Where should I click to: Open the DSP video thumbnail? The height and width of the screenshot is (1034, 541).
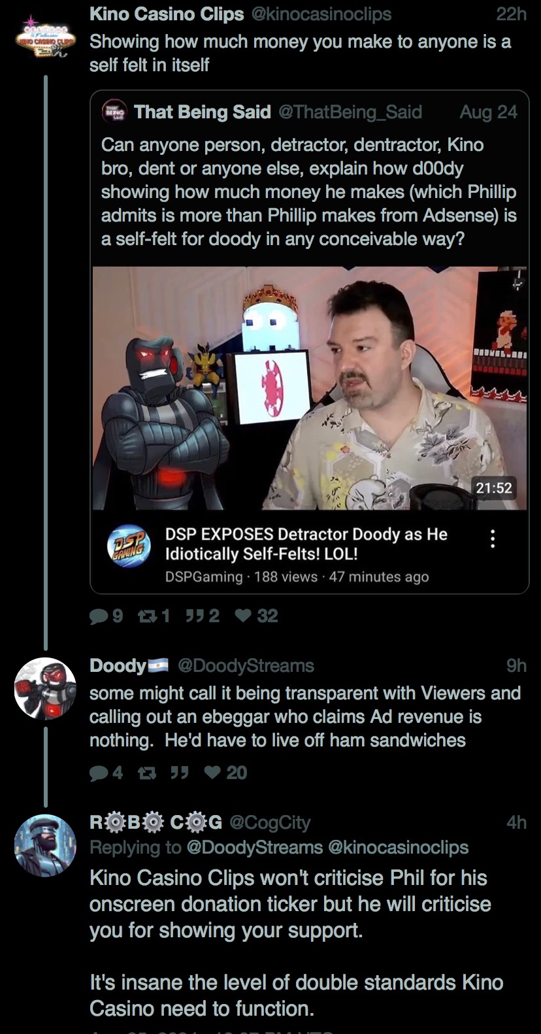tap(310, 388)
